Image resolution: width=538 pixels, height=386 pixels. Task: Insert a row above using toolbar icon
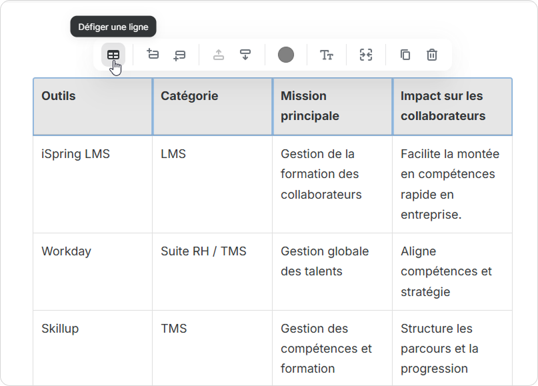point(153,55)
